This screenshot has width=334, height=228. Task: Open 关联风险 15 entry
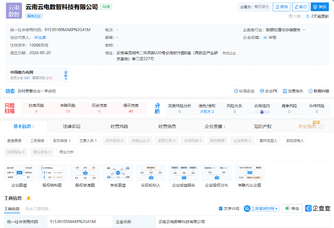[68, 108]
